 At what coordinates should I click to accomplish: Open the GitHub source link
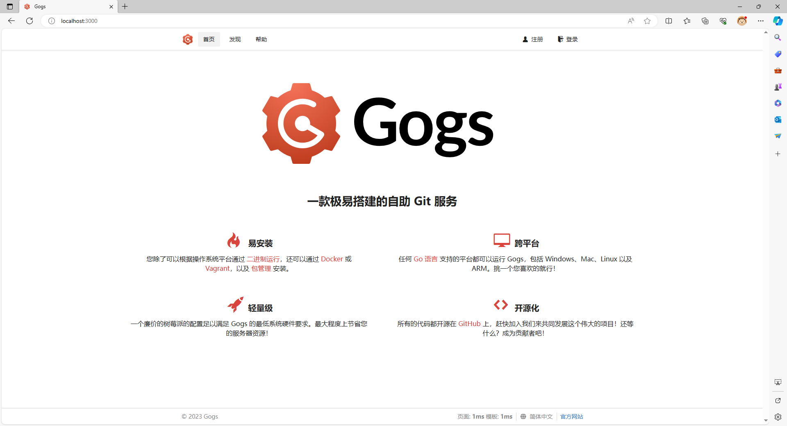click(469, 324)
